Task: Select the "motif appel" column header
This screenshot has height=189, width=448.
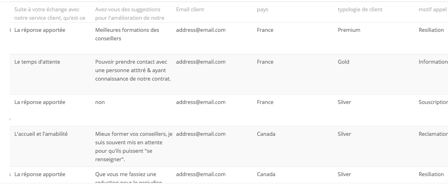Action: click(x=433, y=10)
